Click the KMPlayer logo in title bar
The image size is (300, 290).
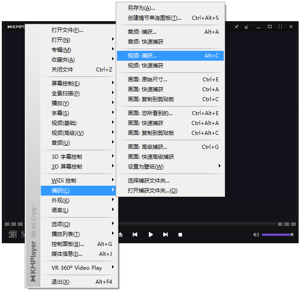[x=16, y=27]
